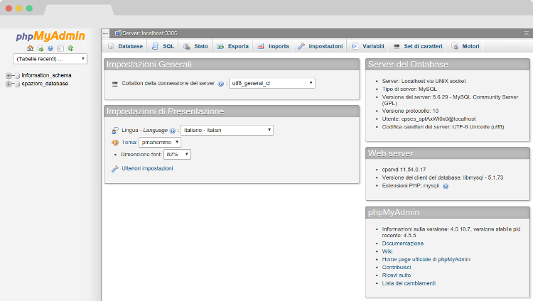Click the logout icon with green arrow

[41, 48]
